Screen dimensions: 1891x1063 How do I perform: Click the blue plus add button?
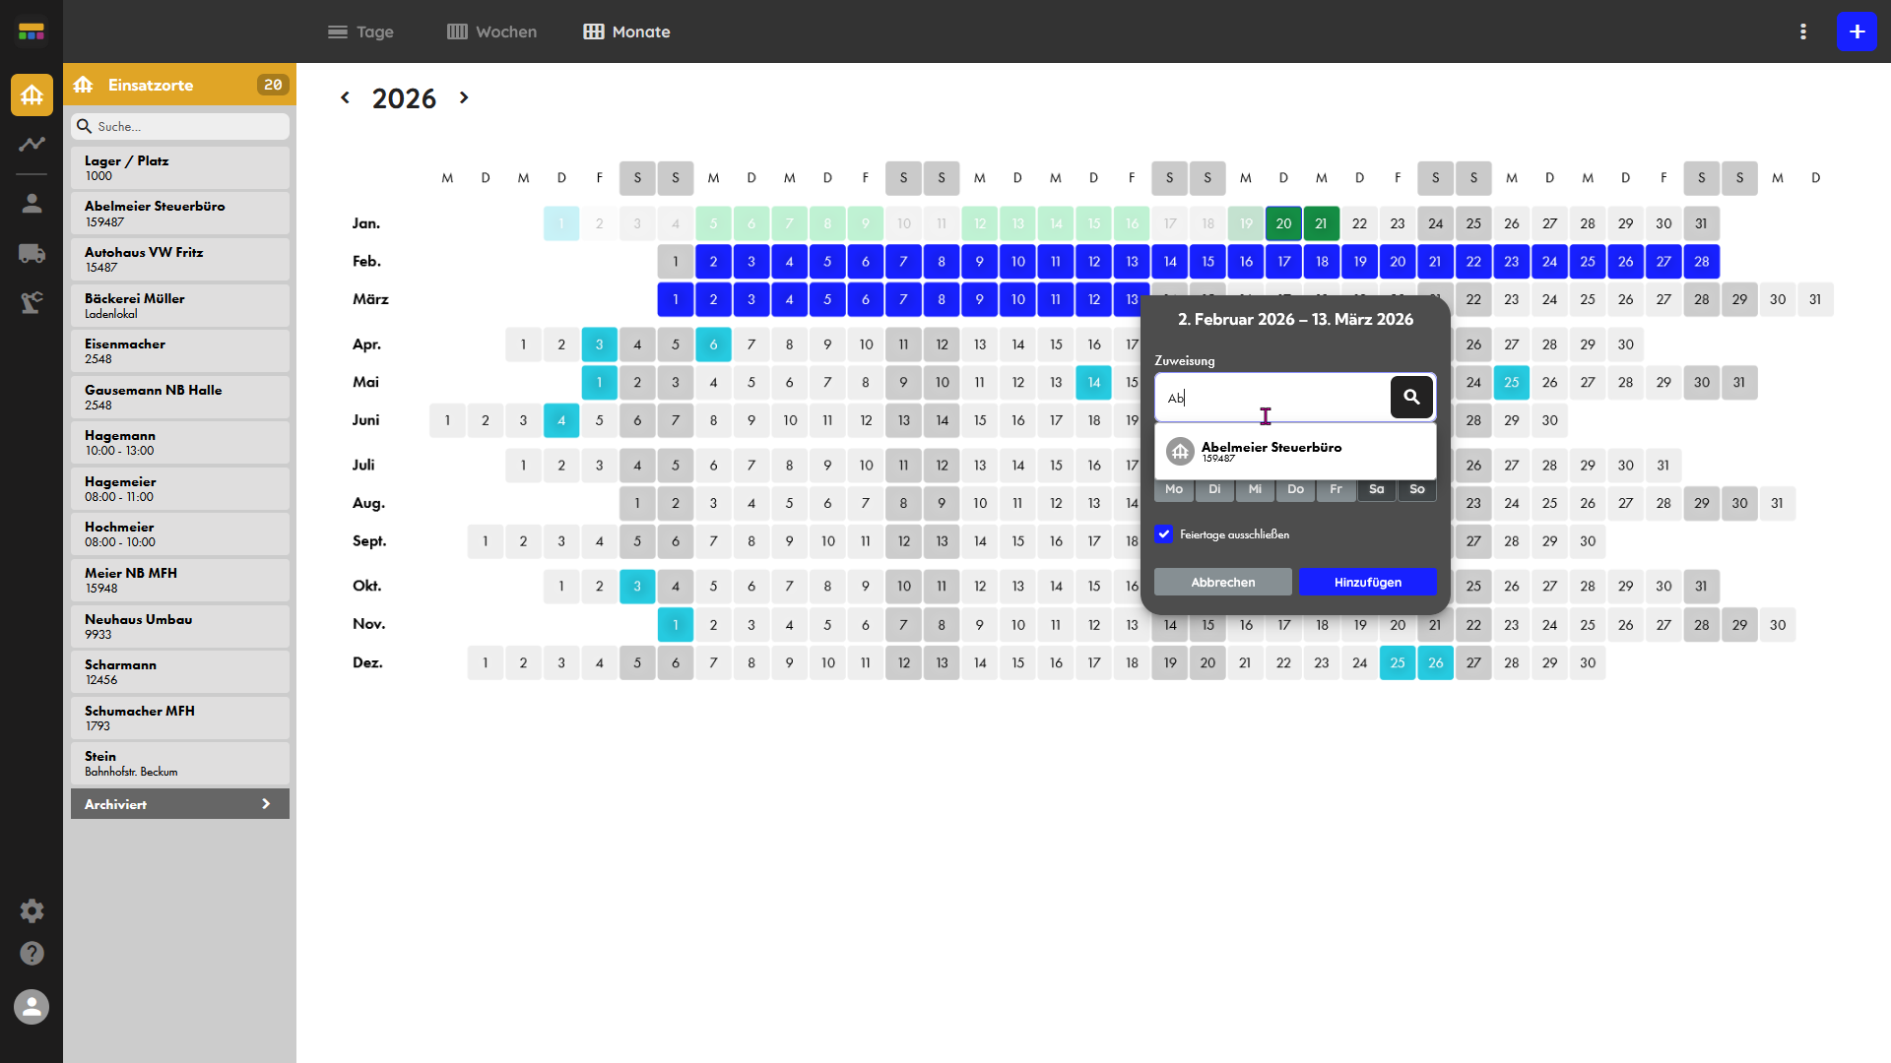[x=1856, y=31]
